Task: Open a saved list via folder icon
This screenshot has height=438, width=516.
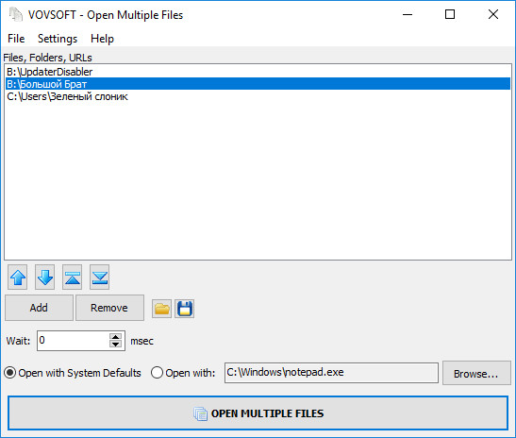Action: coord(161,309)
